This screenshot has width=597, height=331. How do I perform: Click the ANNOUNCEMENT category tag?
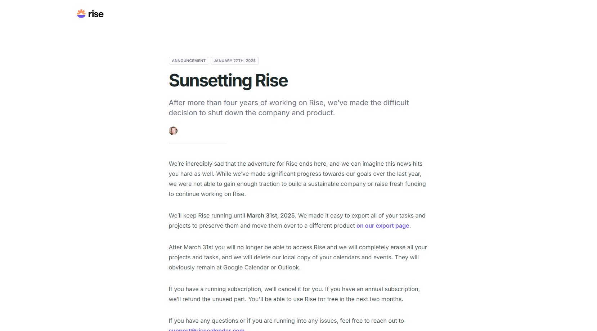click(189, 61)
